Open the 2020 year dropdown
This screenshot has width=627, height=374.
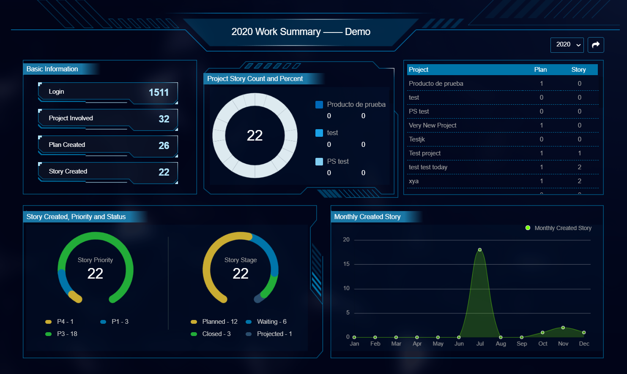point(567,45)
